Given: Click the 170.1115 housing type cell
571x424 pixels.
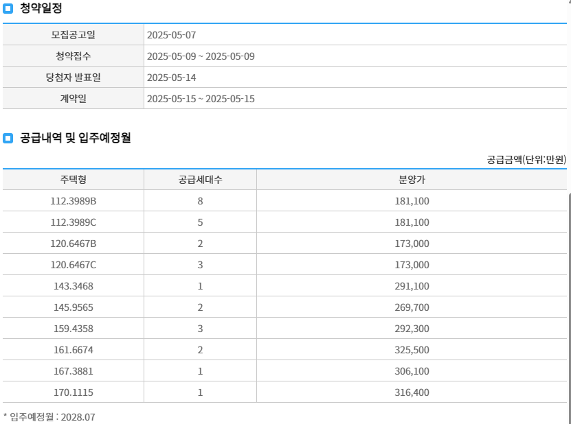Looking at the screenshot, I should tap(74, 392).
